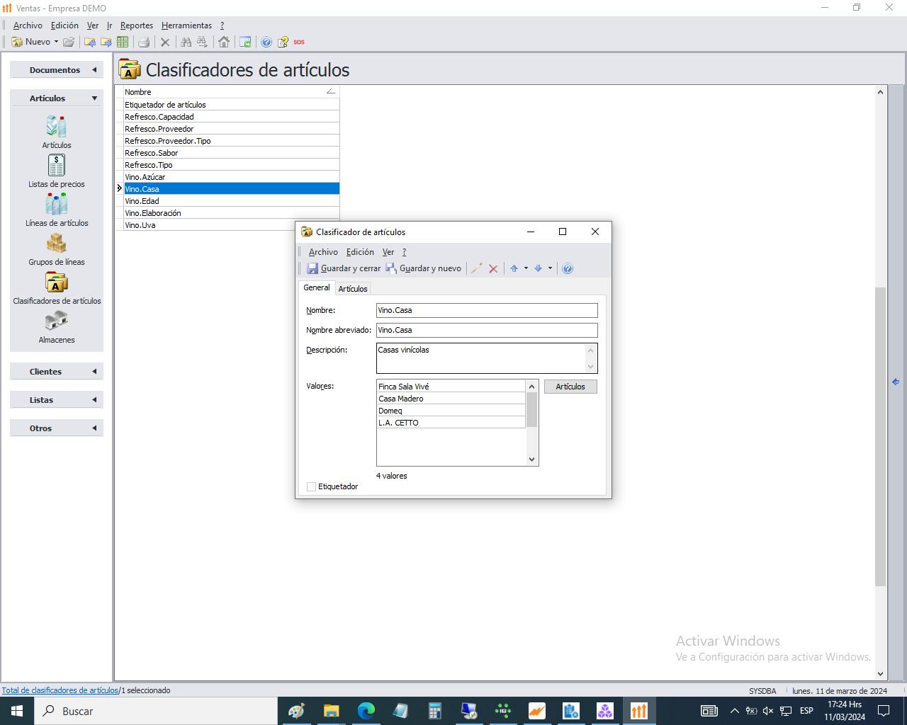Click the binoculars search icon
Viewport: 907px width, 725px height.
pos(186,42)
